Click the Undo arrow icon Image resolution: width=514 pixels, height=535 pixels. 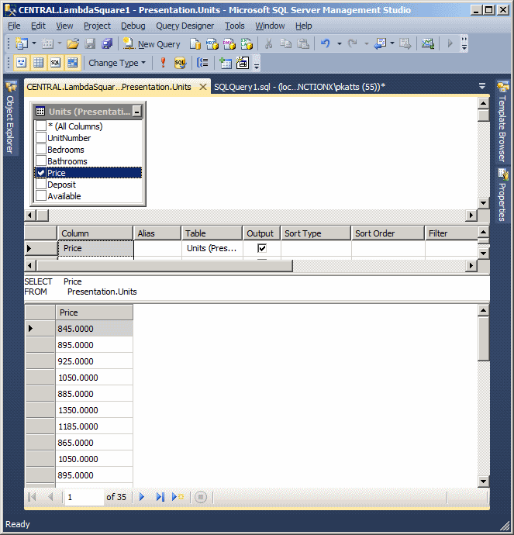[326, 43]
